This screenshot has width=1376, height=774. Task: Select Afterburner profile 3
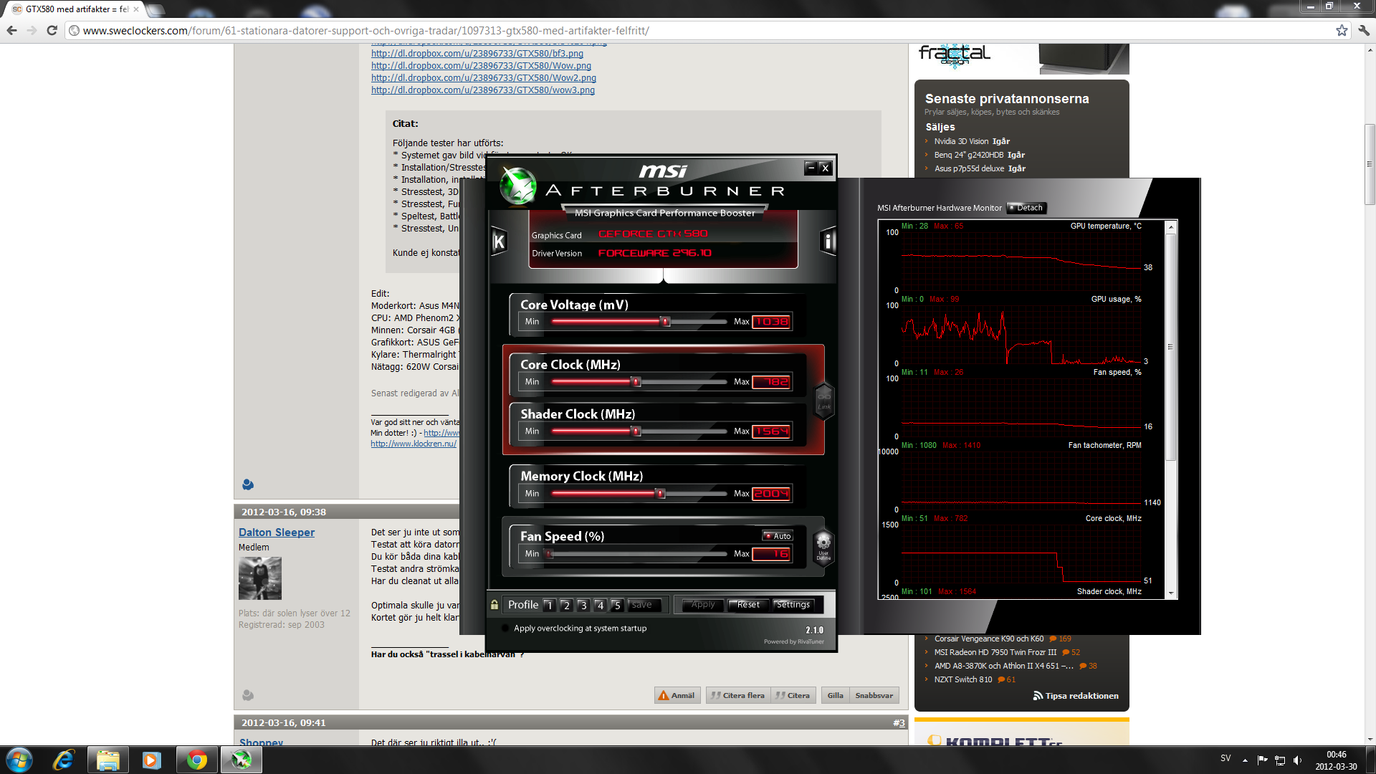[583, 606]
